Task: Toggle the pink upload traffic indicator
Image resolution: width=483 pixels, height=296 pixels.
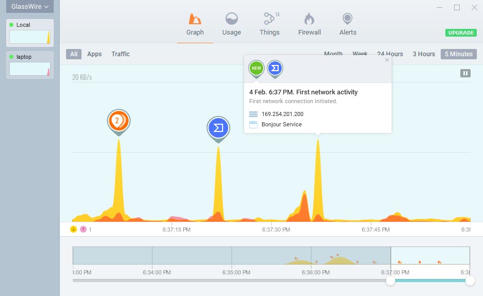Action: [83, 229]
